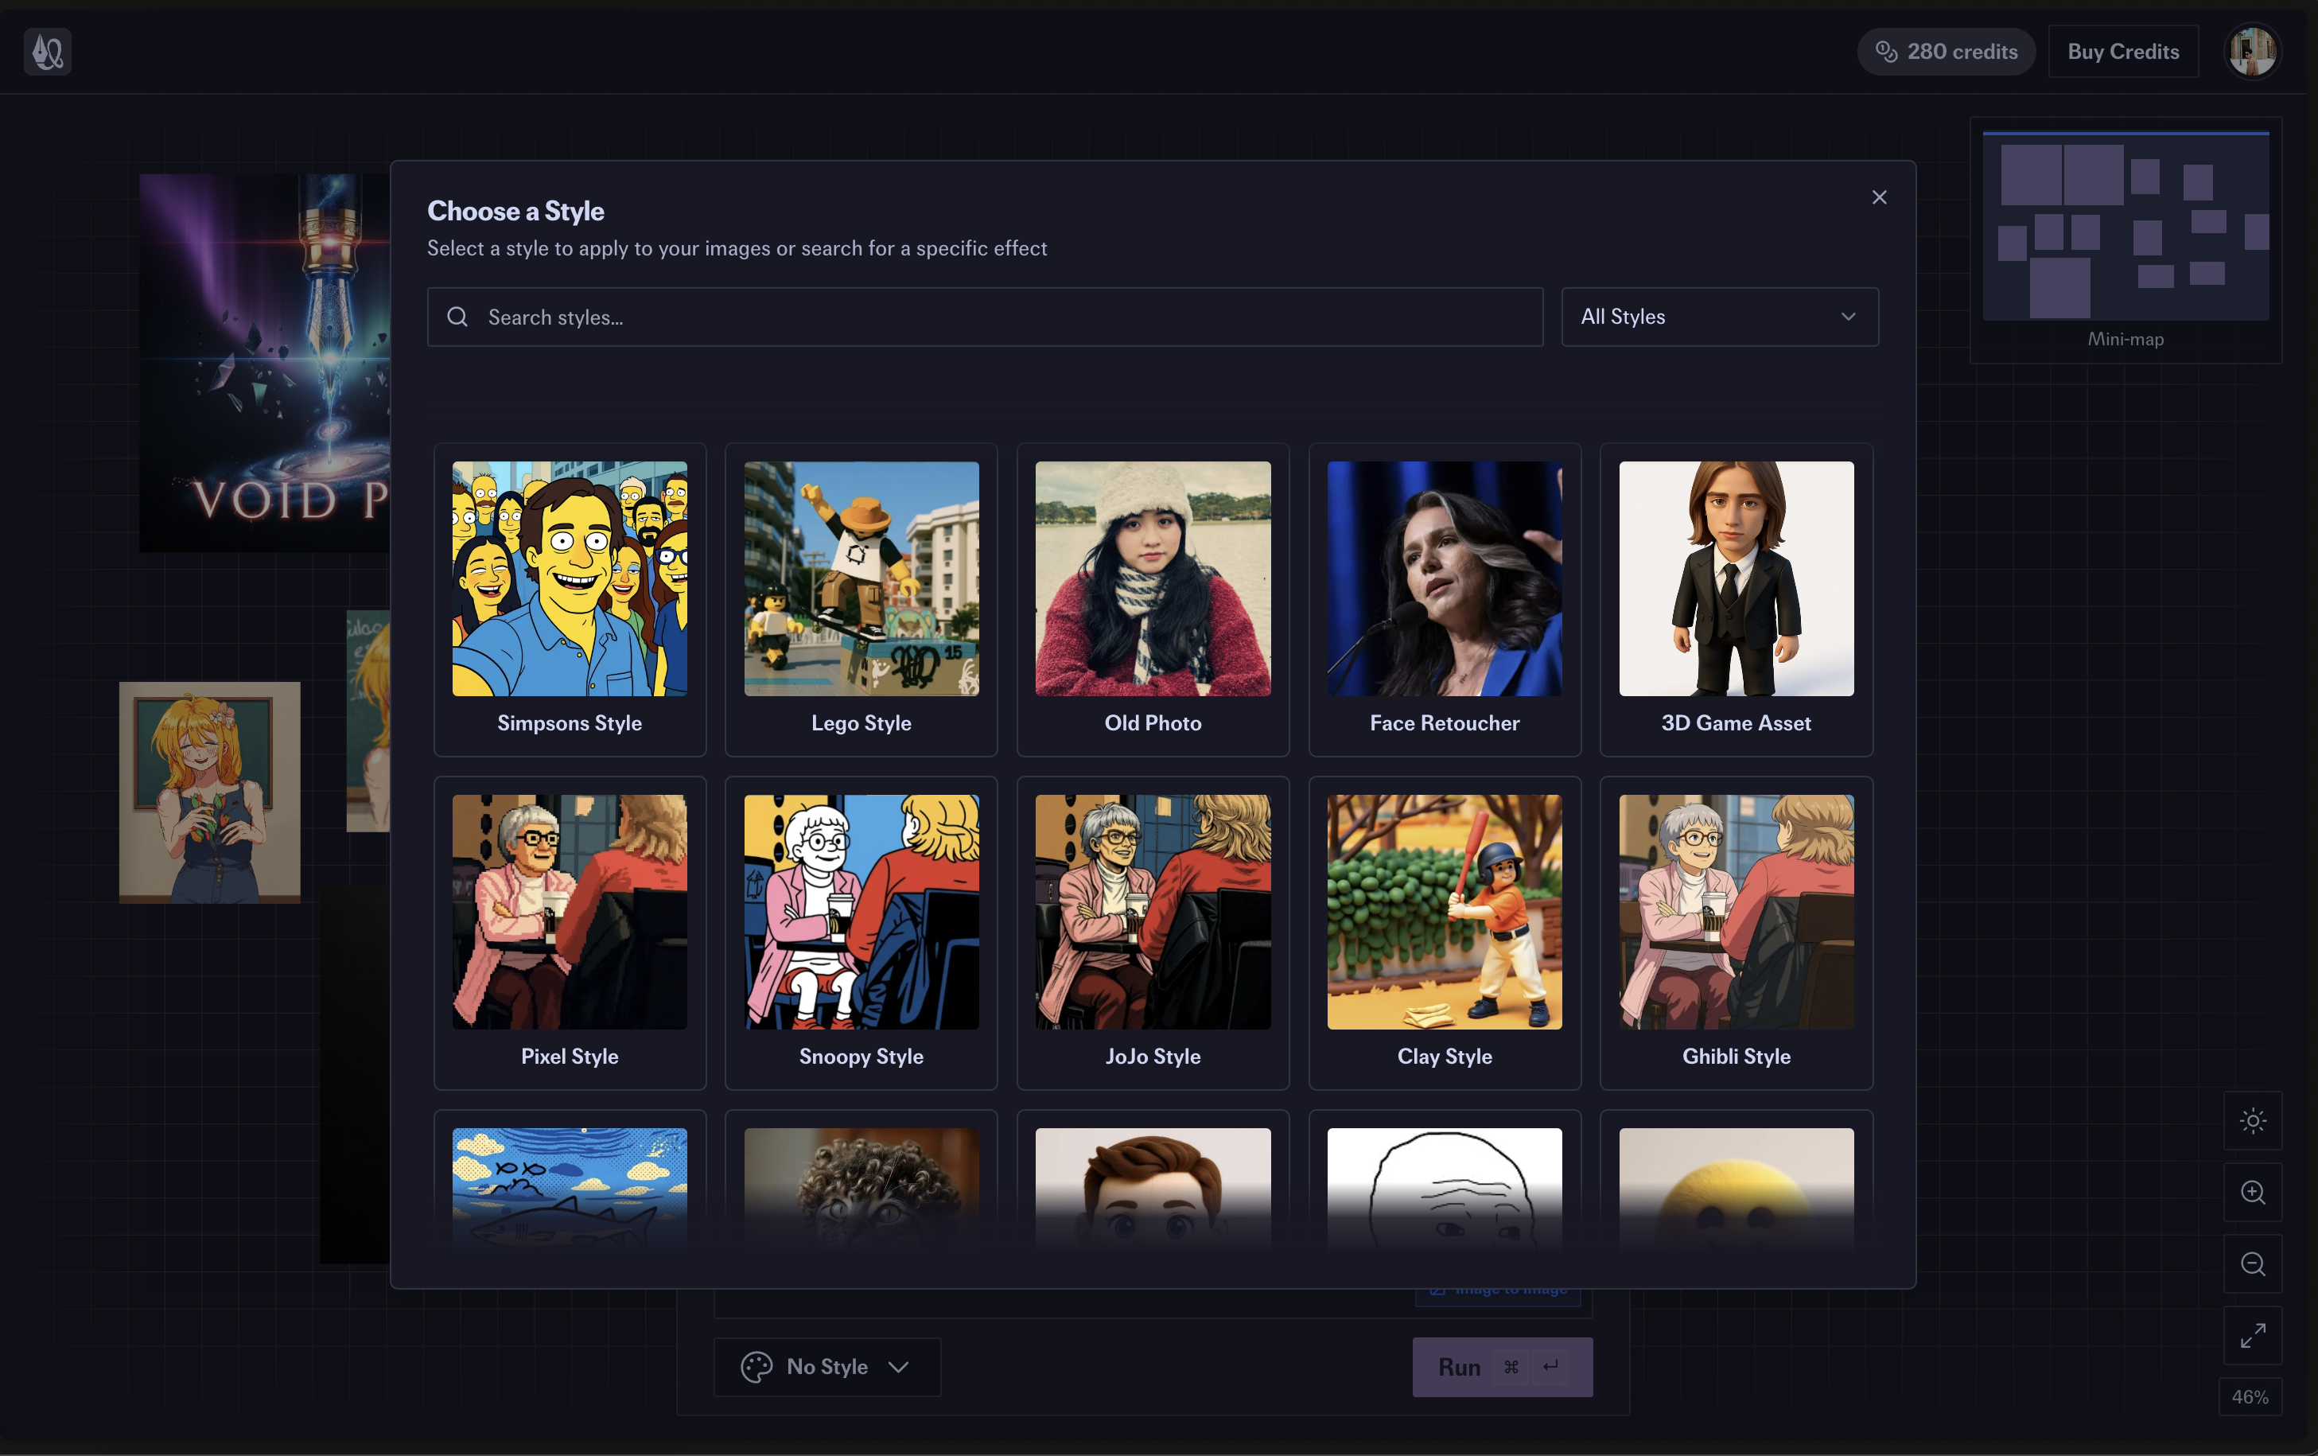This screenshot has width=2318, height=1456.
Task: Choose the Clay Style card
Action: coord(1444,933)
